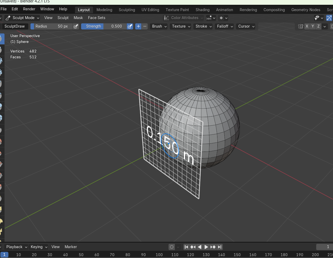Expand the Falloff settings popover

coord(224,26)
